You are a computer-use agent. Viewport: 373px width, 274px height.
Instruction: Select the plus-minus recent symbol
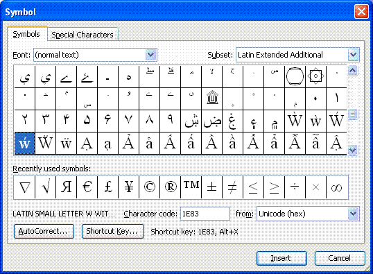click(212, 187)
